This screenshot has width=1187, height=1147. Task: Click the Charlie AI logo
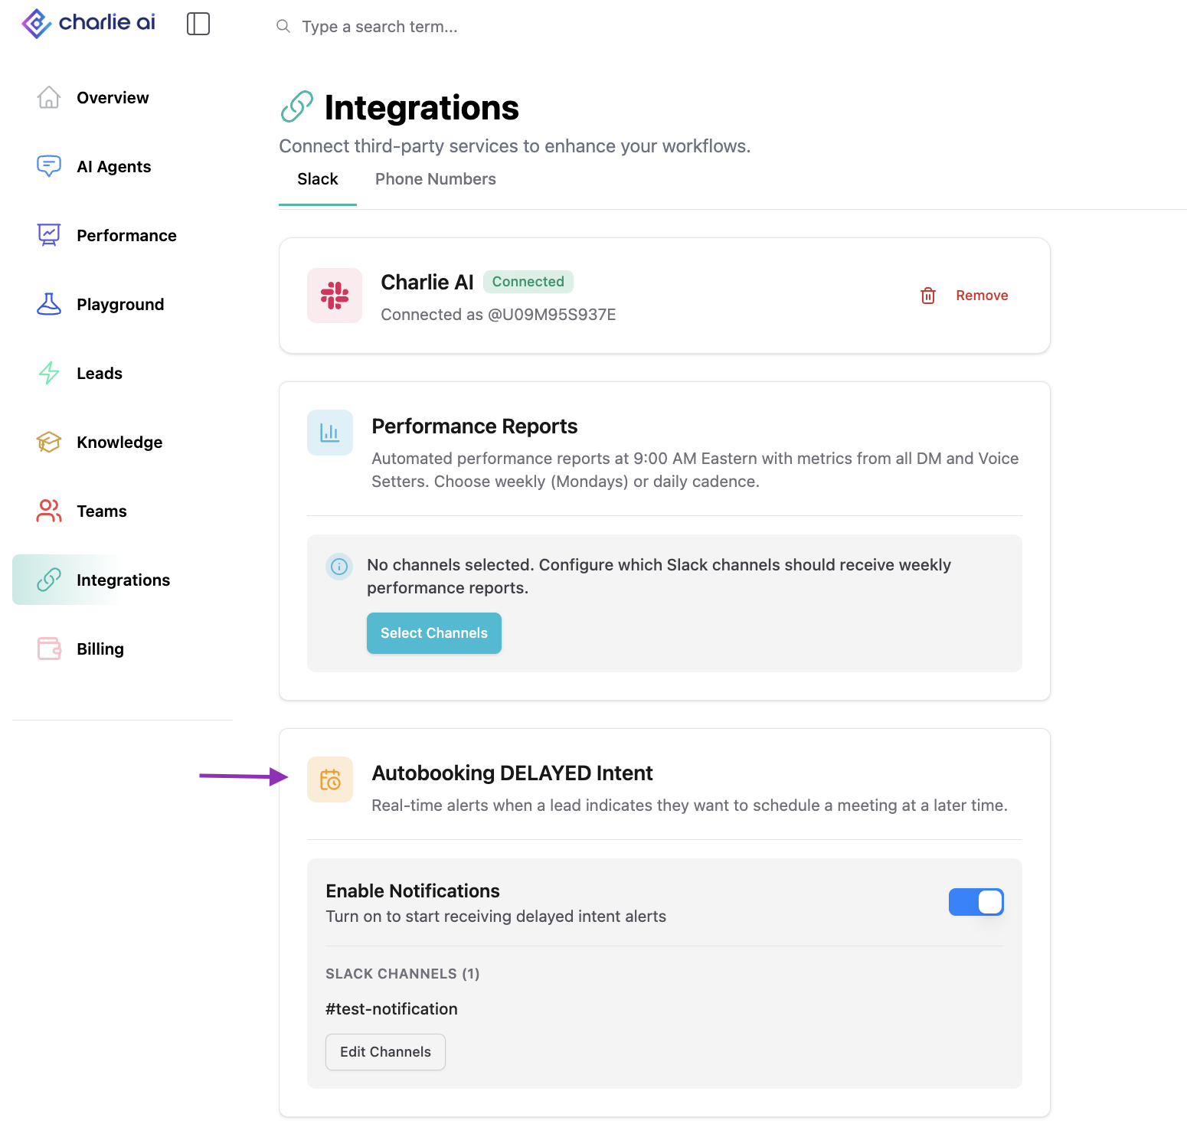(x=88, y=23)
